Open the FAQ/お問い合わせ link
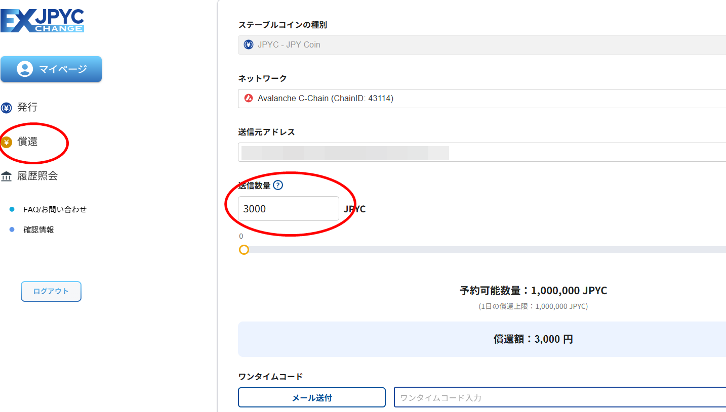Screen dimensions: 726x412 [55, 209]
